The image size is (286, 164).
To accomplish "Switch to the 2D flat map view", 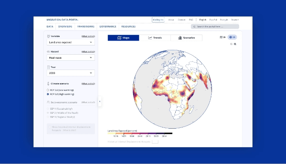I will [223, 37].
